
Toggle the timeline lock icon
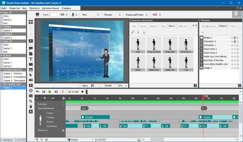click(x=63, y=98)
